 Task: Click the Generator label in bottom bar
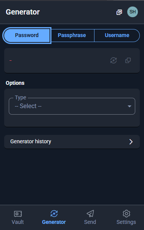54,222
